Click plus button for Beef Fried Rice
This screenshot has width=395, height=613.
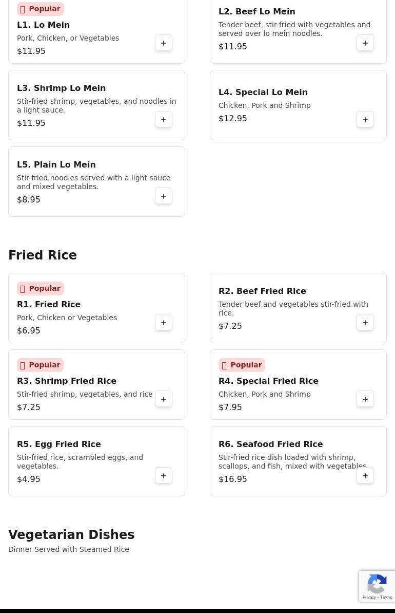(x=365, y=323)
